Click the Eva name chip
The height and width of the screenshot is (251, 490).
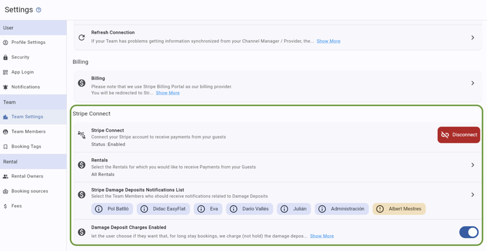pos(208,209)
